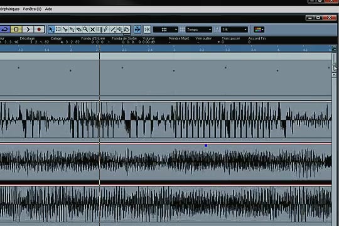This screenshot has height=226, width=339.
Task: Click the Stop transport button
Action: point(16,30)
